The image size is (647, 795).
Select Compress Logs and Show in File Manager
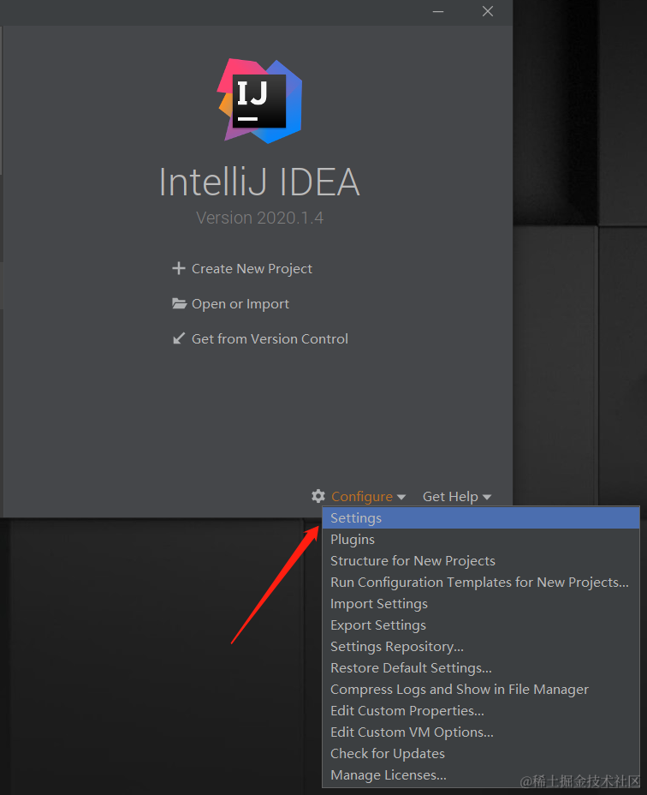(481, 690)
